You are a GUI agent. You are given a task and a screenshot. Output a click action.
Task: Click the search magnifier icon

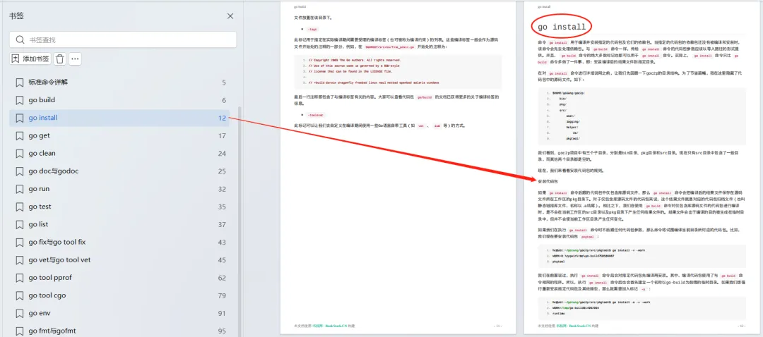point(20,39)
